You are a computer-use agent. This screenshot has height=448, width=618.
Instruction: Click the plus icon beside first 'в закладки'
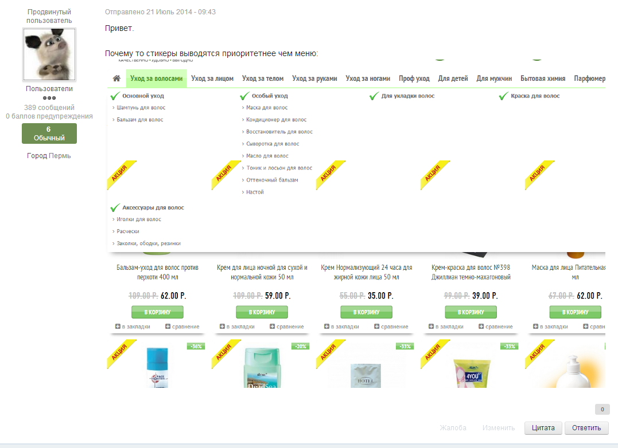point(118,327)
